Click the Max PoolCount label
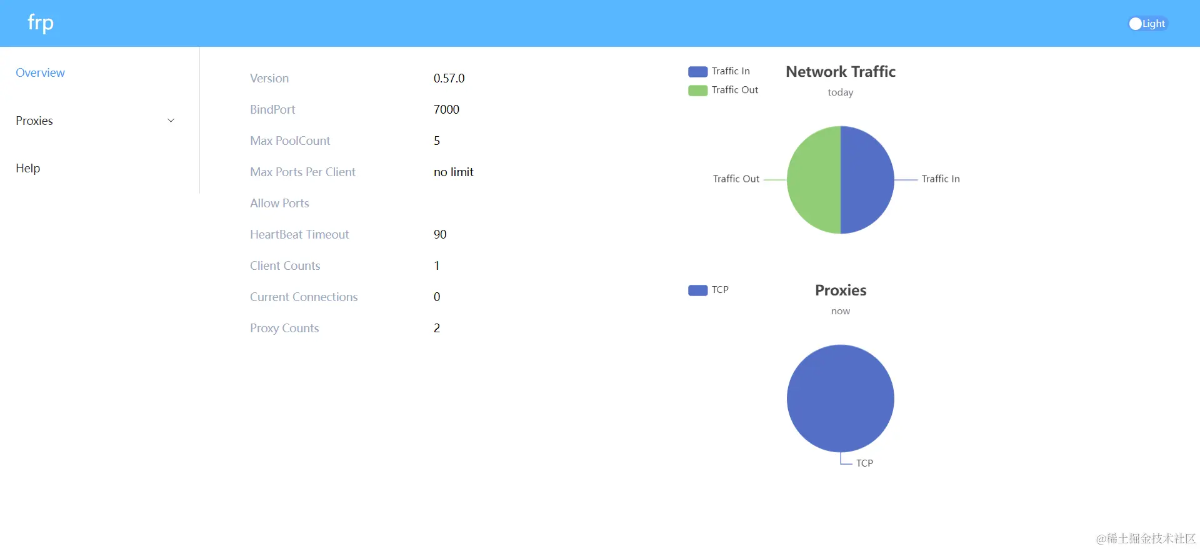Image resolution: width=1200 pixels, height=549 pixels. (x=290, y=141)
